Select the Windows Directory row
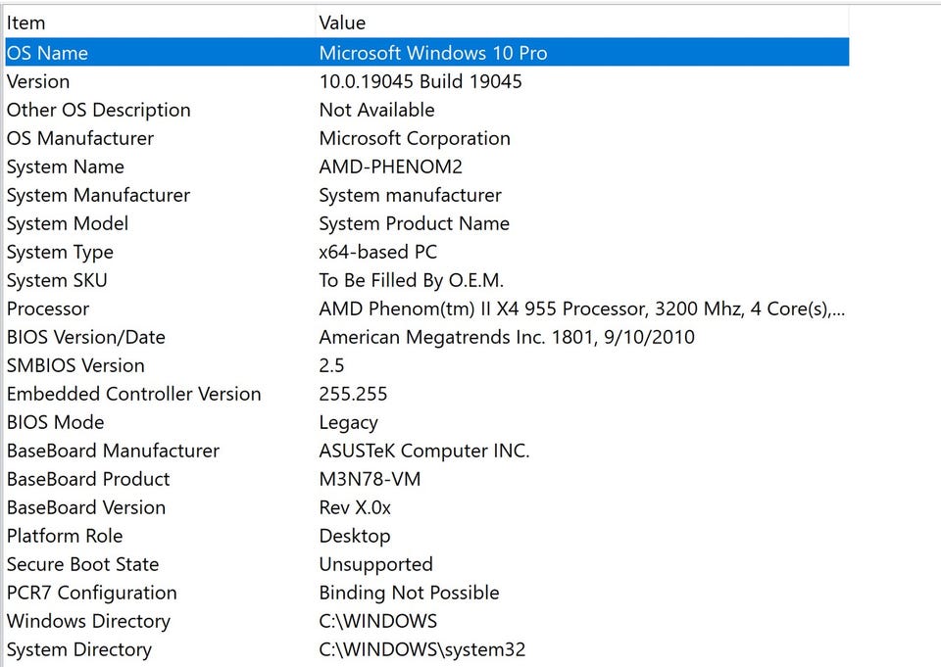The image size is (941, 667). [88, 621]
